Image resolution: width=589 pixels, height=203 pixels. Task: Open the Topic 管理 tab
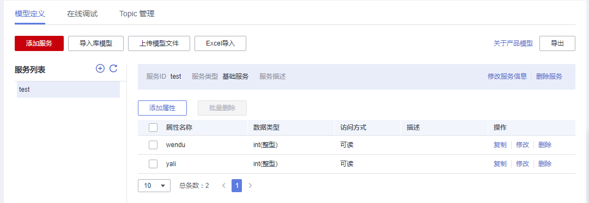(137, 14)
